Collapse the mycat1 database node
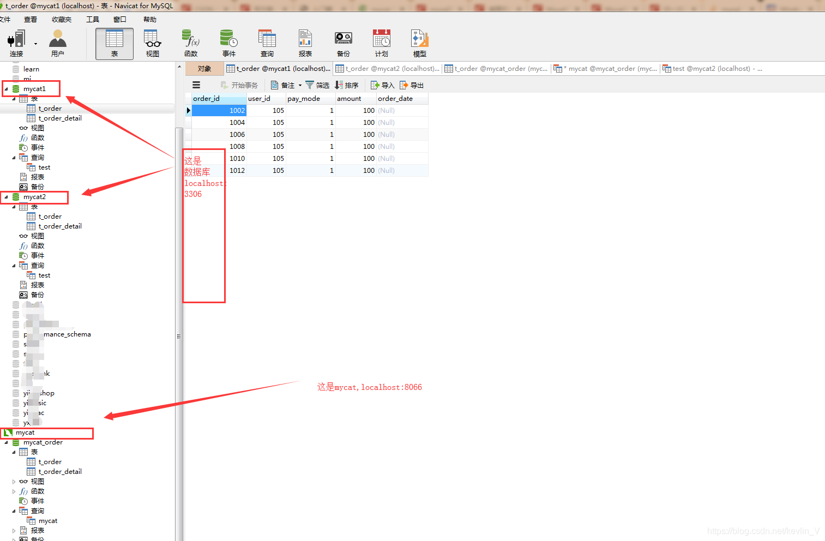 pos(7,89)
